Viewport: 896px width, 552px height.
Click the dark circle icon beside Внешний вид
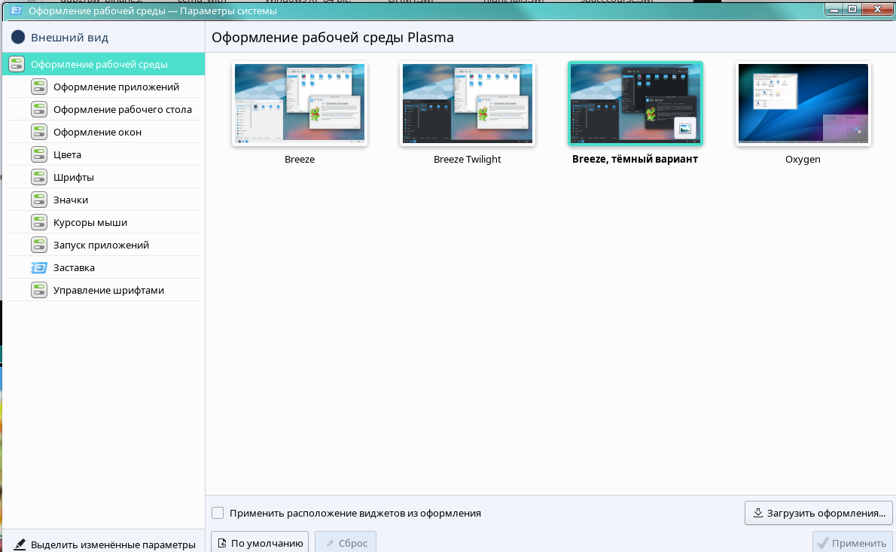pos(18,37)
